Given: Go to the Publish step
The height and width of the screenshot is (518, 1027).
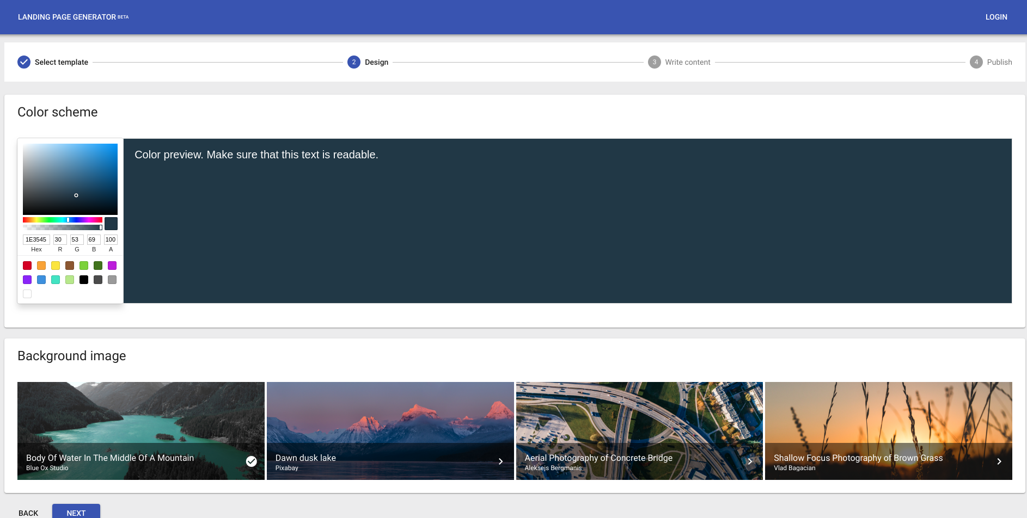Looking at the screenshot, I should tap(991, 62).
